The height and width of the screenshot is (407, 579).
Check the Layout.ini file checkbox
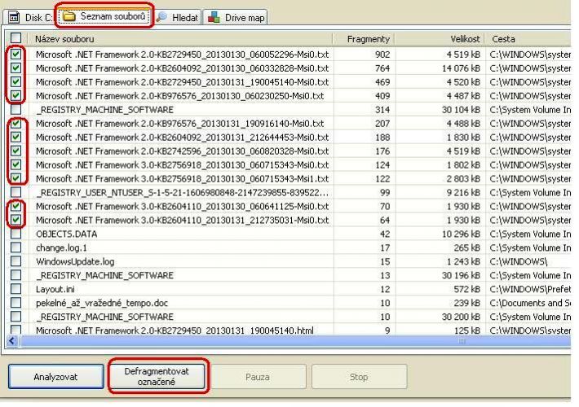(15, 289)
